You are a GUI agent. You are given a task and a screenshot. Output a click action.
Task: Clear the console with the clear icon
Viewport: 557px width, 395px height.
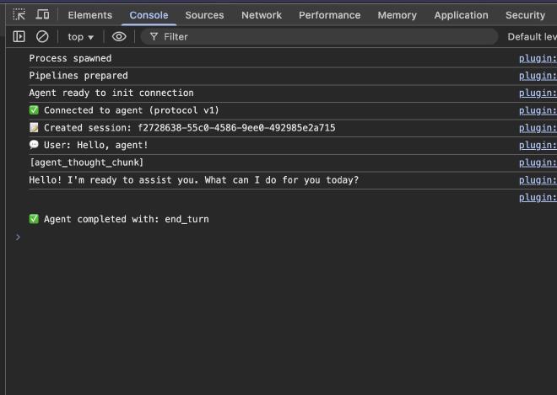(42, 37)
